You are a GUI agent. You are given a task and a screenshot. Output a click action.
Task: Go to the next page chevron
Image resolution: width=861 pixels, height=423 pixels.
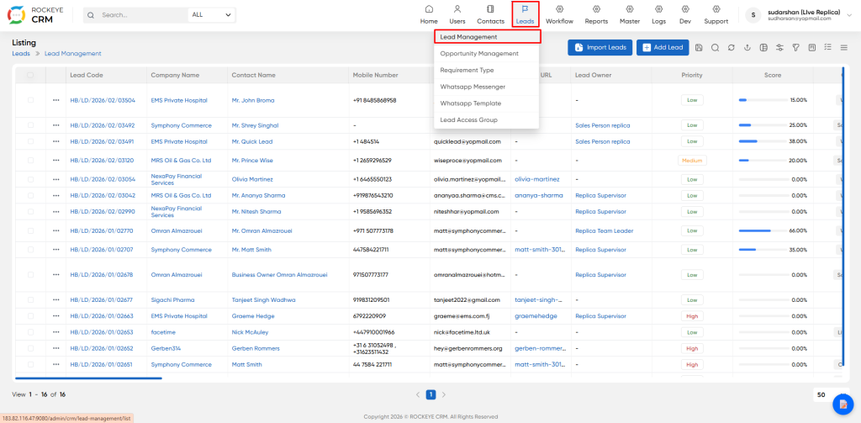(x=444, y=394)
